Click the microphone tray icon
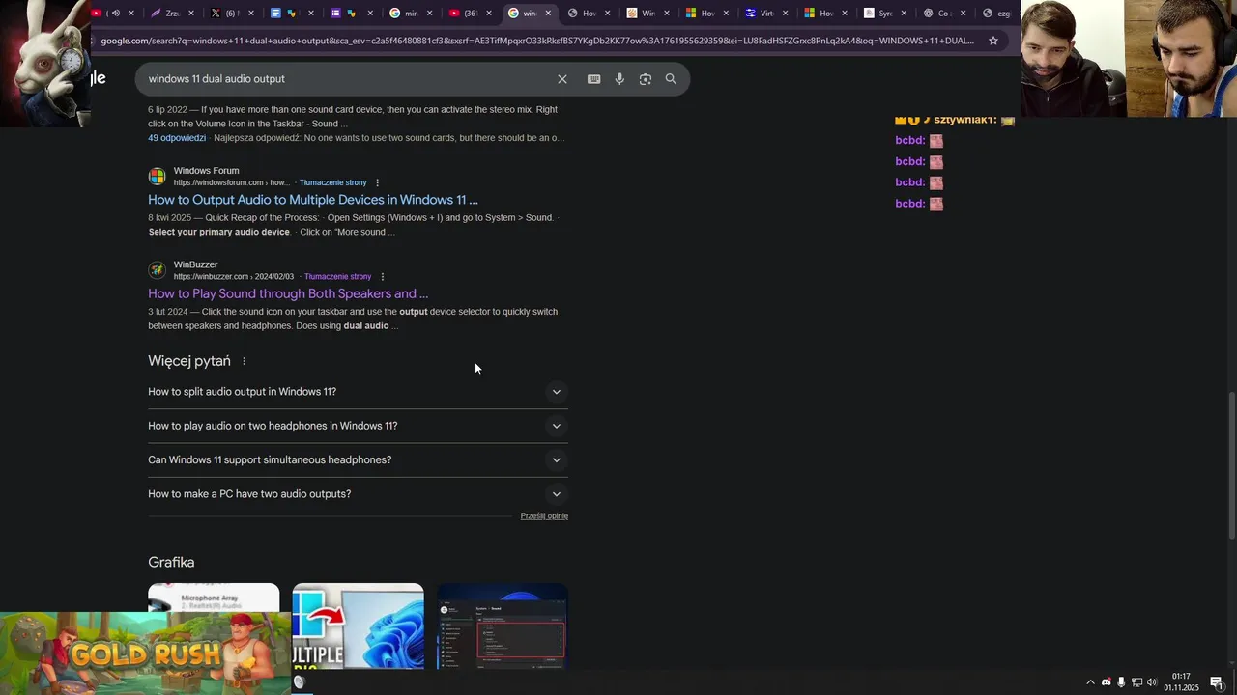Viewport: 1237px width, 695px height. click(x=1121, y=682)
